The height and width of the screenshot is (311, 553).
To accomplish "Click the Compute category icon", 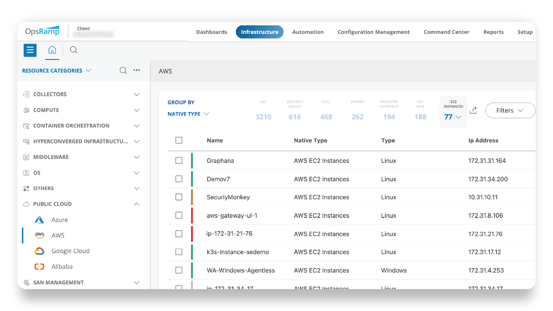I will coord(26,110).
